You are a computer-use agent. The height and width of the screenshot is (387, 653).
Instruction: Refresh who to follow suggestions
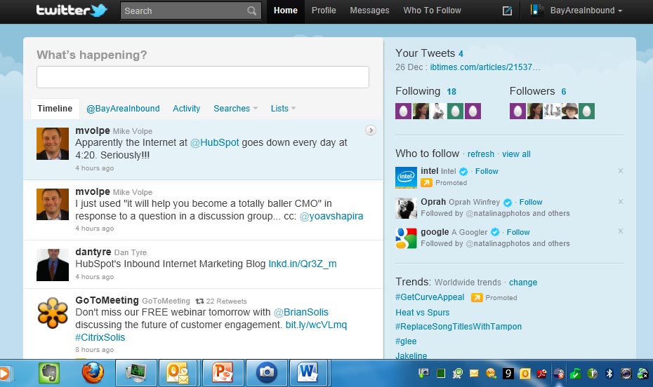point(480,154)
